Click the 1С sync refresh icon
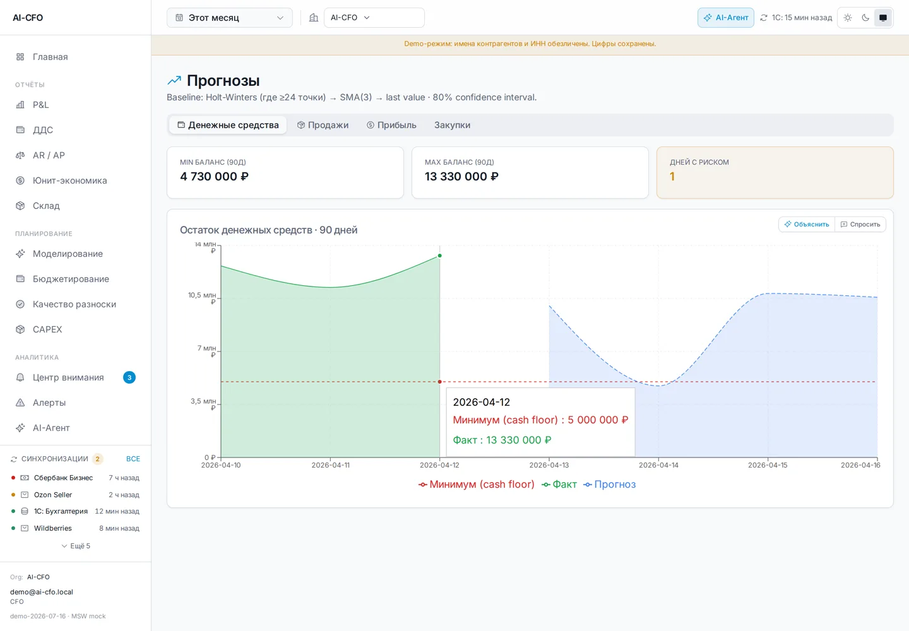This screenshot has width=909, height=631. point(764,18)
